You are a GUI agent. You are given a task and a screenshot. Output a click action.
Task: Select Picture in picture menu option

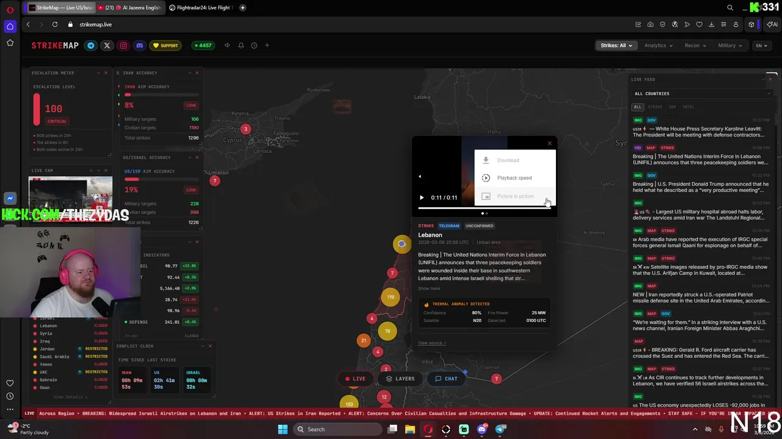515,196
